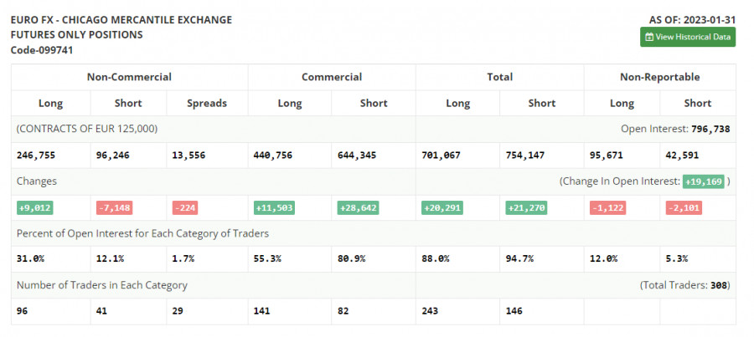Click the Short header under Total
Screen dimensions: 754x337
[x=542, y=103]
